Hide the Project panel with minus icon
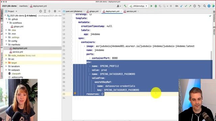The width and height of the screenshot is (216, 121). point(59,11)
